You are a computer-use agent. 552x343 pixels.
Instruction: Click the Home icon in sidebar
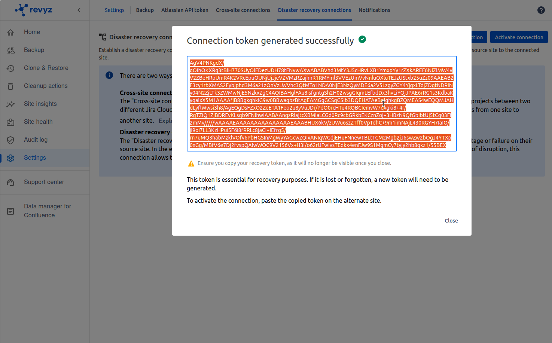[x=10, y=33]
